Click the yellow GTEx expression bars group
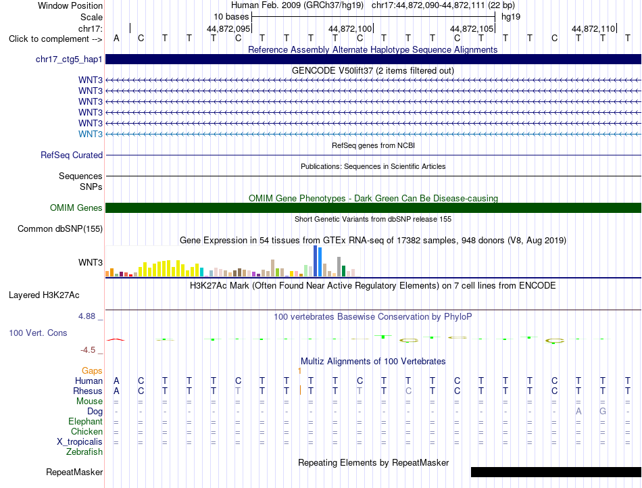642x488 pixels. (x=168, y=268)
